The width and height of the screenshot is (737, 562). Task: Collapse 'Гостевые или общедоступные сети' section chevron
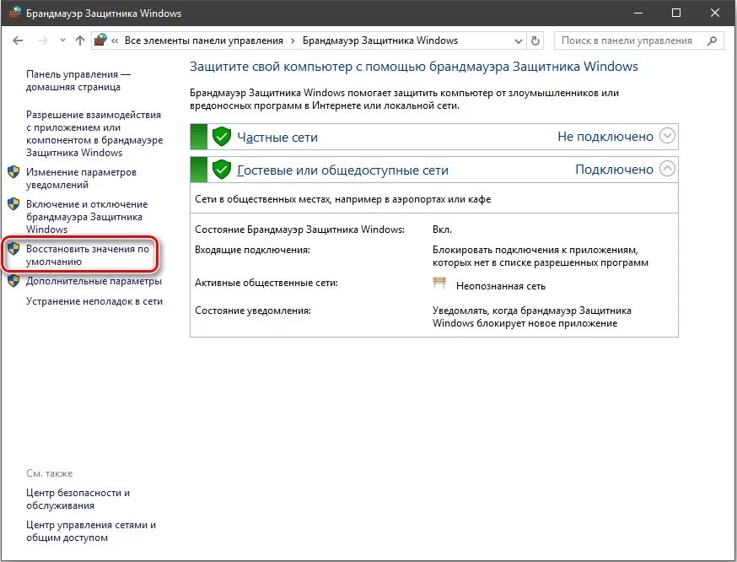(x=667, y=169)
